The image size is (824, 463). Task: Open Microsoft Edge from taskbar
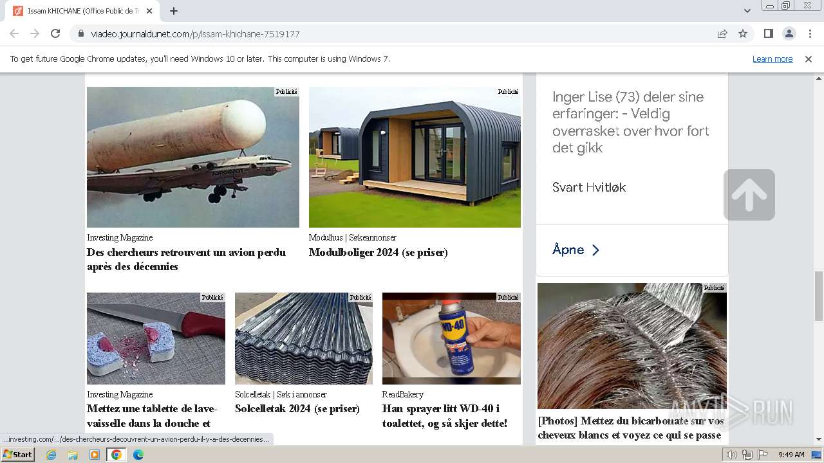[138, 455]
